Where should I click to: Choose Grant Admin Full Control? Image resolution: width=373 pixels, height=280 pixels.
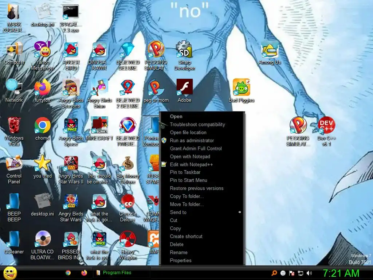click(202, 148)
